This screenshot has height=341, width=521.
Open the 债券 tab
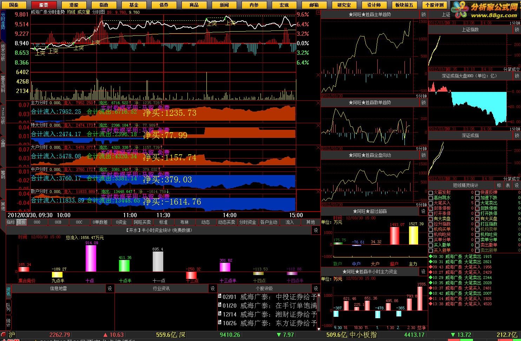(164, 5)
